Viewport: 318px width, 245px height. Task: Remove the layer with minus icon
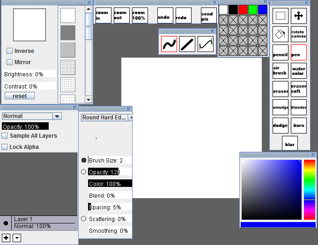(x=17, y=238)
